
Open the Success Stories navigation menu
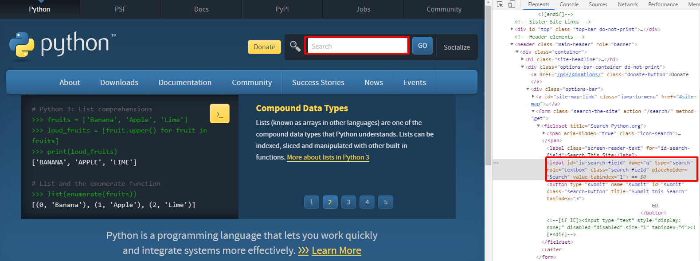coord(318,82)
